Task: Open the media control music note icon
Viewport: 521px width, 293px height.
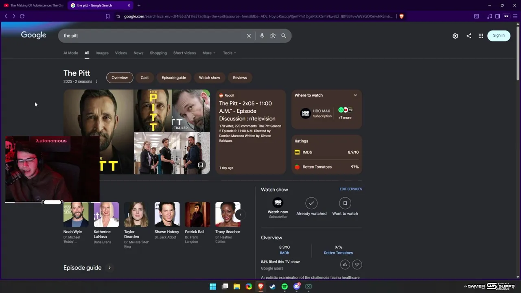Action: (490, 16)
